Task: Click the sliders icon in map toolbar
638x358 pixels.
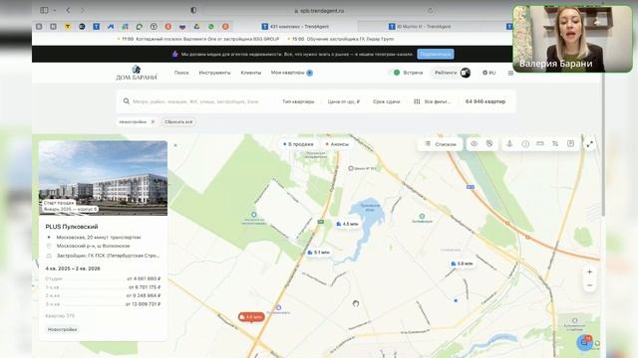Action: click(x=555, y=143)
